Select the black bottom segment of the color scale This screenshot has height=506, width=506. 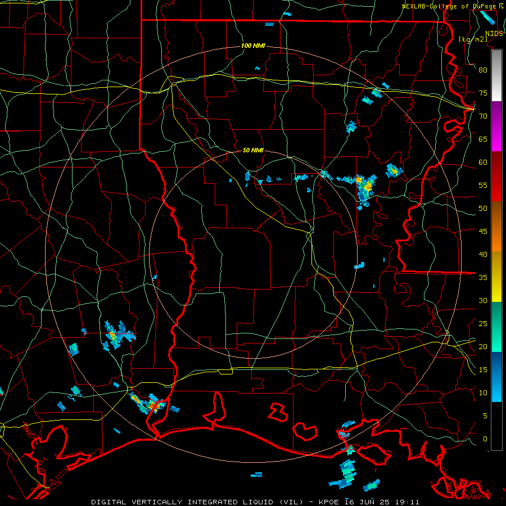(x=496, y=426)
